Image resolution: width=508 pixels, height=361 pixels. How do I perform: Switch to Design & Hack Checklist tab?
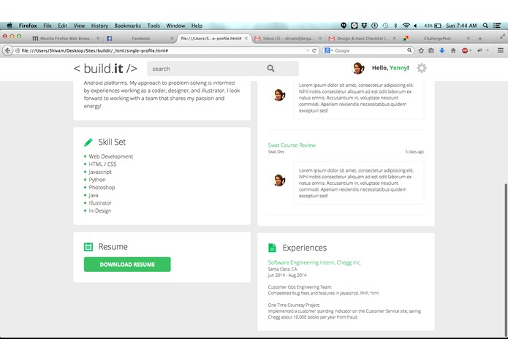(x=363, y=38)
